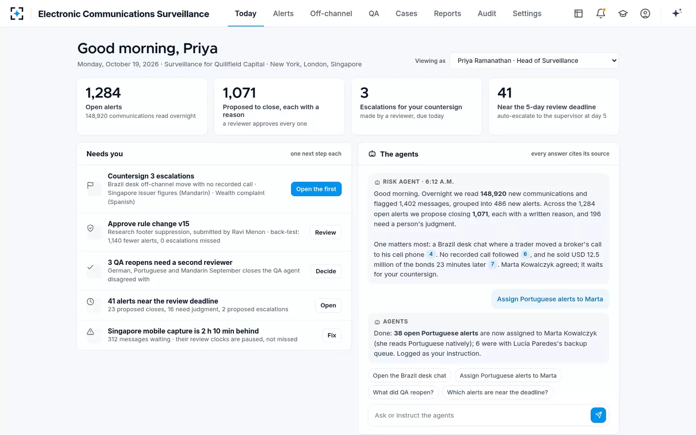This screenshot has width=696, height=435.
Task: Click the robot icon beside The agents heading
Action: 372,154
